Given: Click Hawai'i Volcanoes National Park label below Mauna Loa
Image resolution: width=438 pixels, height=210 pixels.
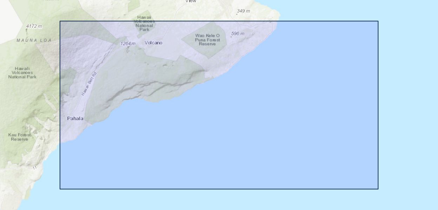Looking at the screenshot, I should pyautogui.click(x=22, y=72).
